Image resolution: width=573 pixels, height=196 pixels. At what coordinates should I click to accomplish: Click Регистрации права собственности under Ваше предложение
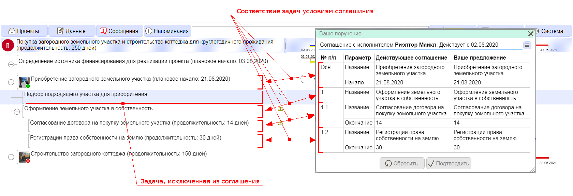(485, 135)
